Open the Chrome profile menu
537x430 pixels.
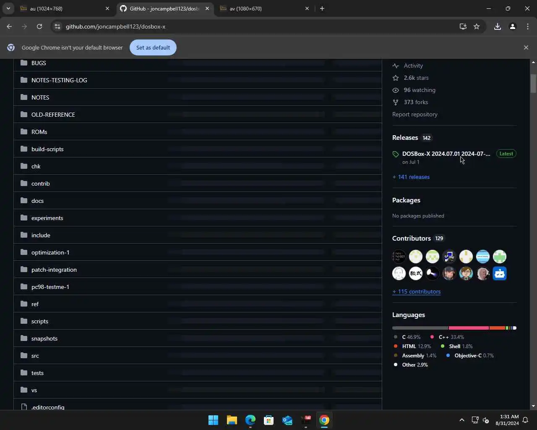pyautogui.click(x=513, y=26)
